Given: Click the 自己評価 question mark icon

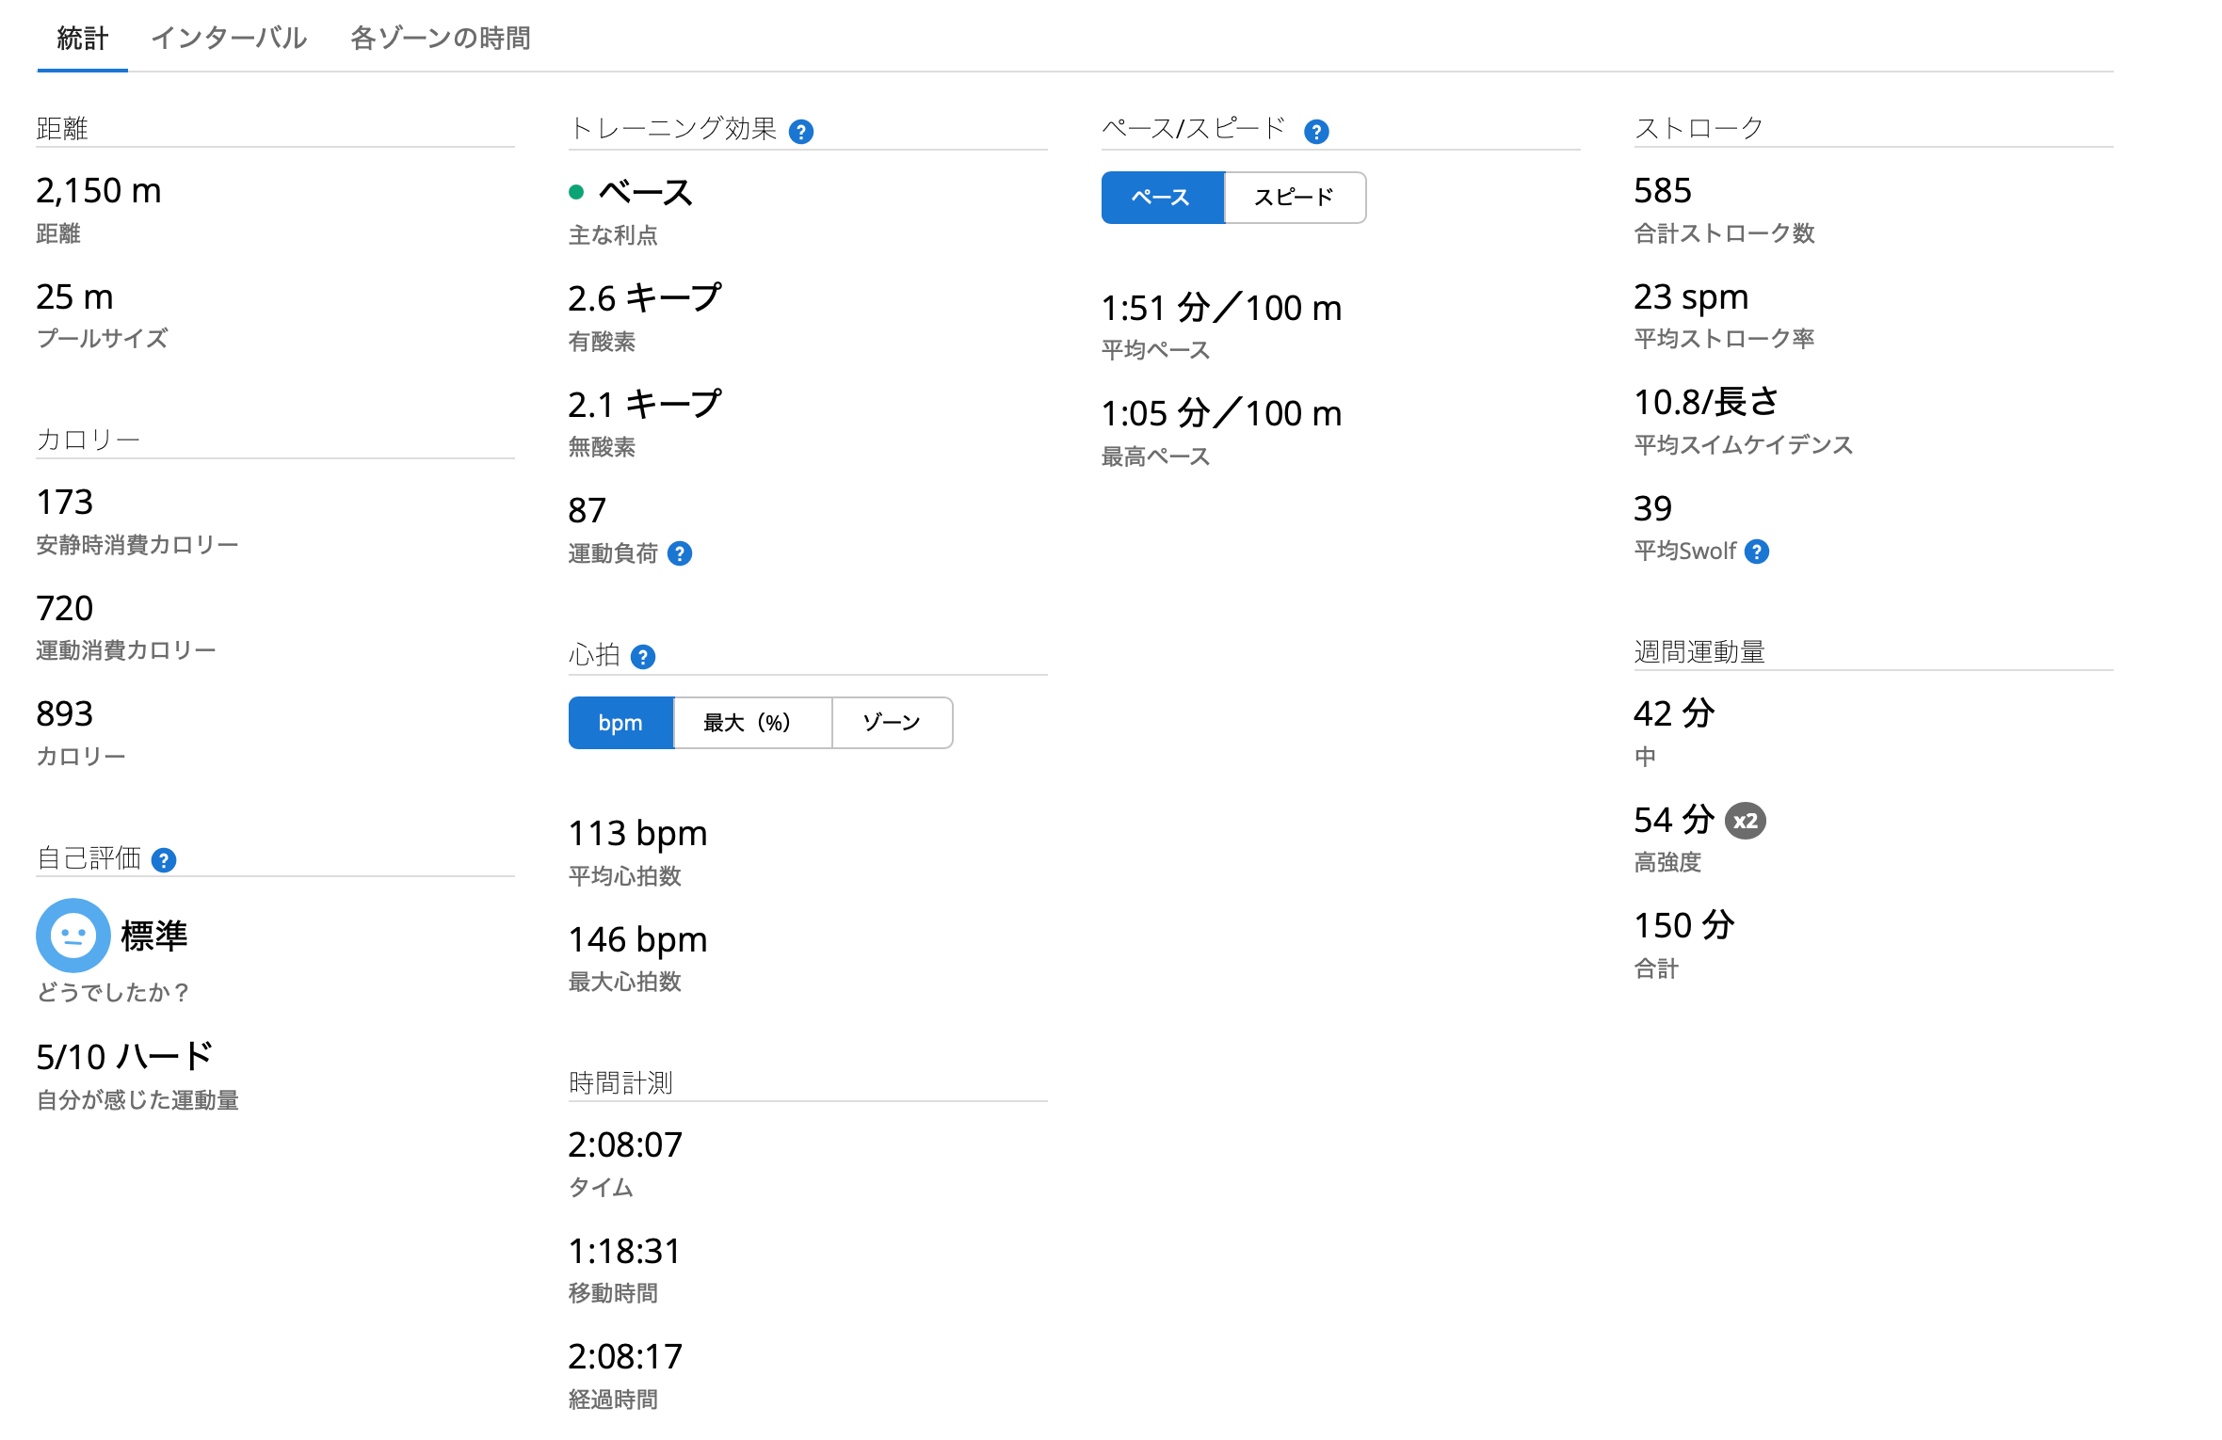Looking at the screenshot, I should coord(166,859).
